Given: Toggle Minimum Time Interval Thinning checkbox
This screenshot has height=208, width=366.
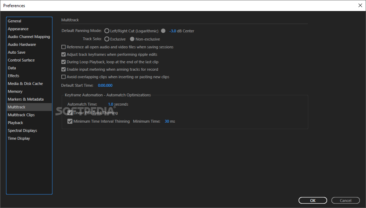Looking at the screenshot, I should (x=70, y=121).
